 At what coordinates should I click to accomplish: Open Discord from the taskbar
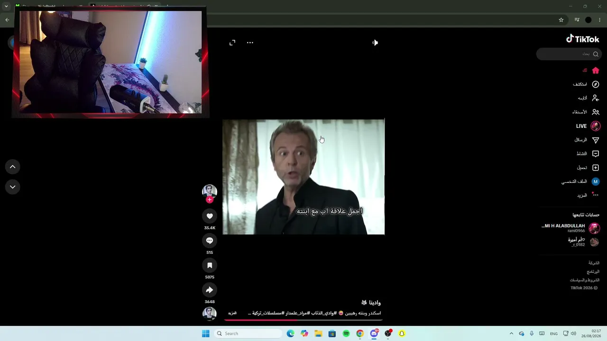(374, 333)
